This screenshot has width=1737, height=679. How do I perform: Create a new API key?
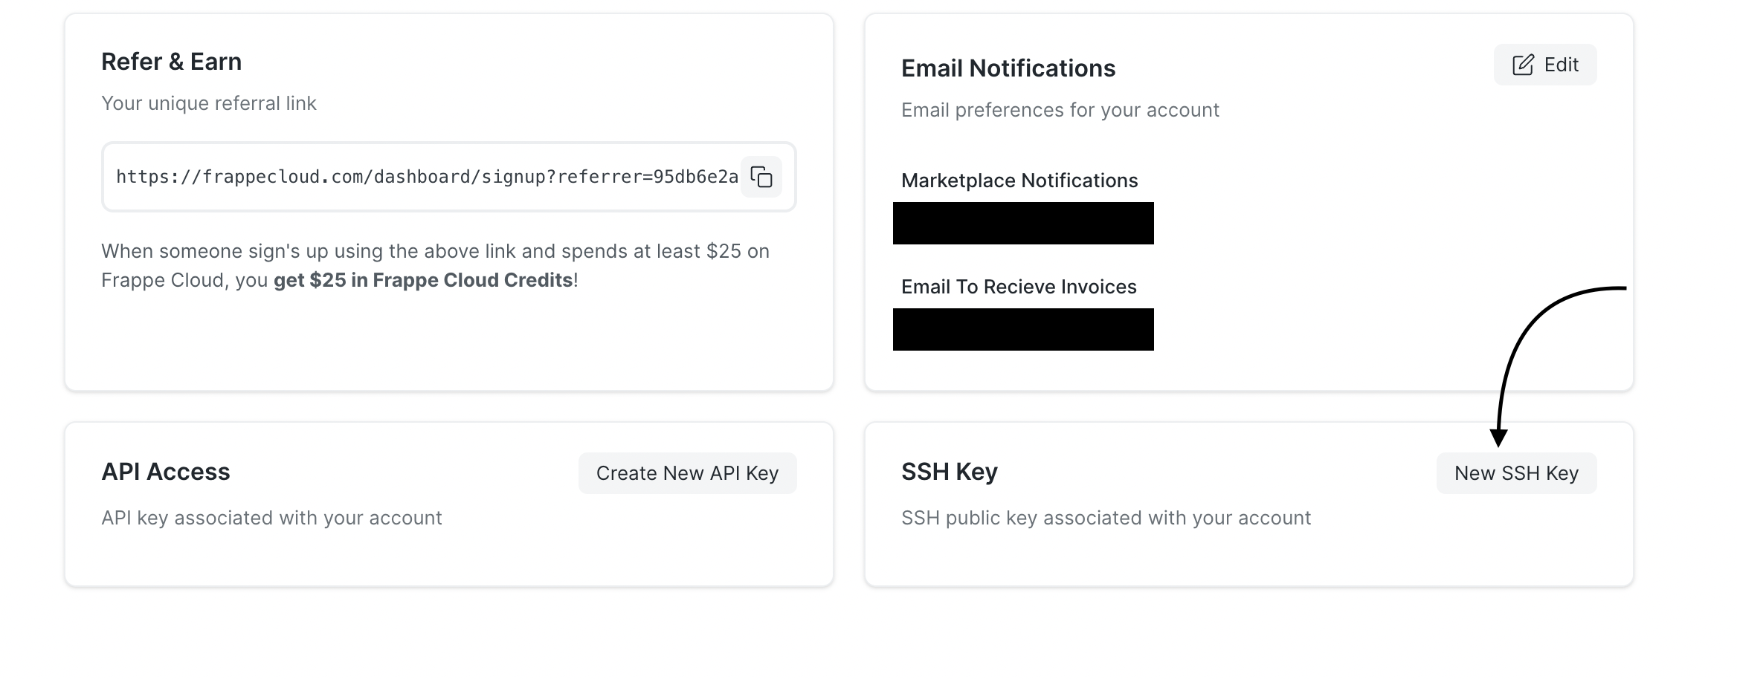pyautogui.click(x=687, y=473)
